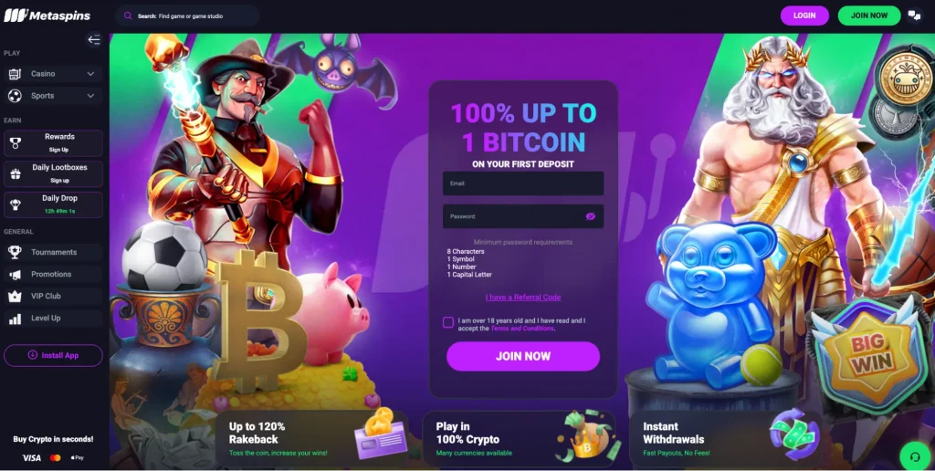935x471 pixels.
Task: Open the Daily Lootboxes item
Action: point(53,173)
